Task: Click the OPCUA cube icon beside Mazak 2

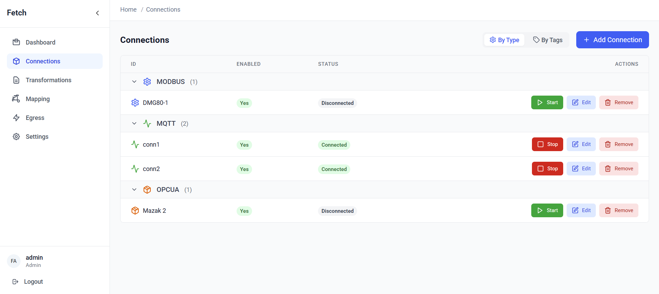Action: 135,211
